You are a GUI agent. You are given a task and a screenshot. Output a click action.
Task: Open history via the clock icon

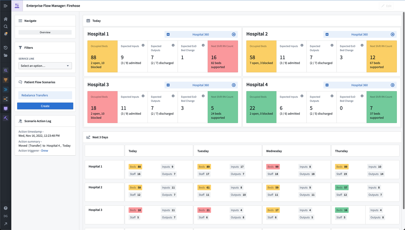[6, 48]
